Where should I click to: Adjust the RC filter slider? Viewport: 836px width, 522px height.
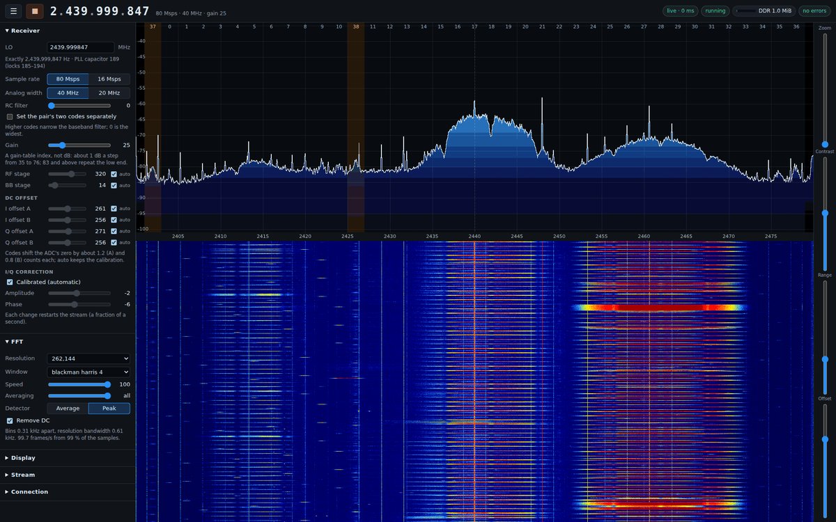pos(79,106)
